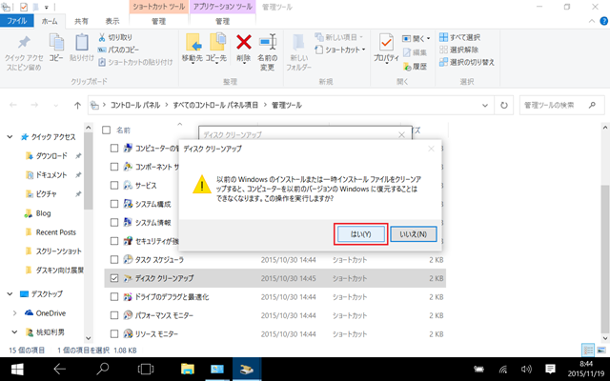Collapse the クイック アクセス tree
610x381 pixels.
click(x=10, y=137)
